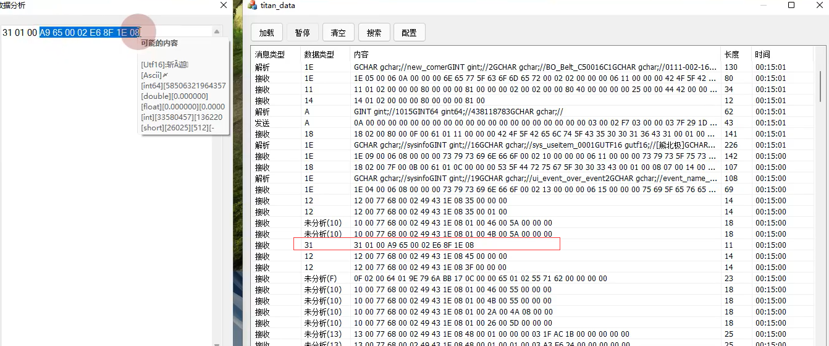Viewport: 829px width, 346px height.
Task: Select the [Ascii] interpretation line
Action: click(x=155, y=75)
